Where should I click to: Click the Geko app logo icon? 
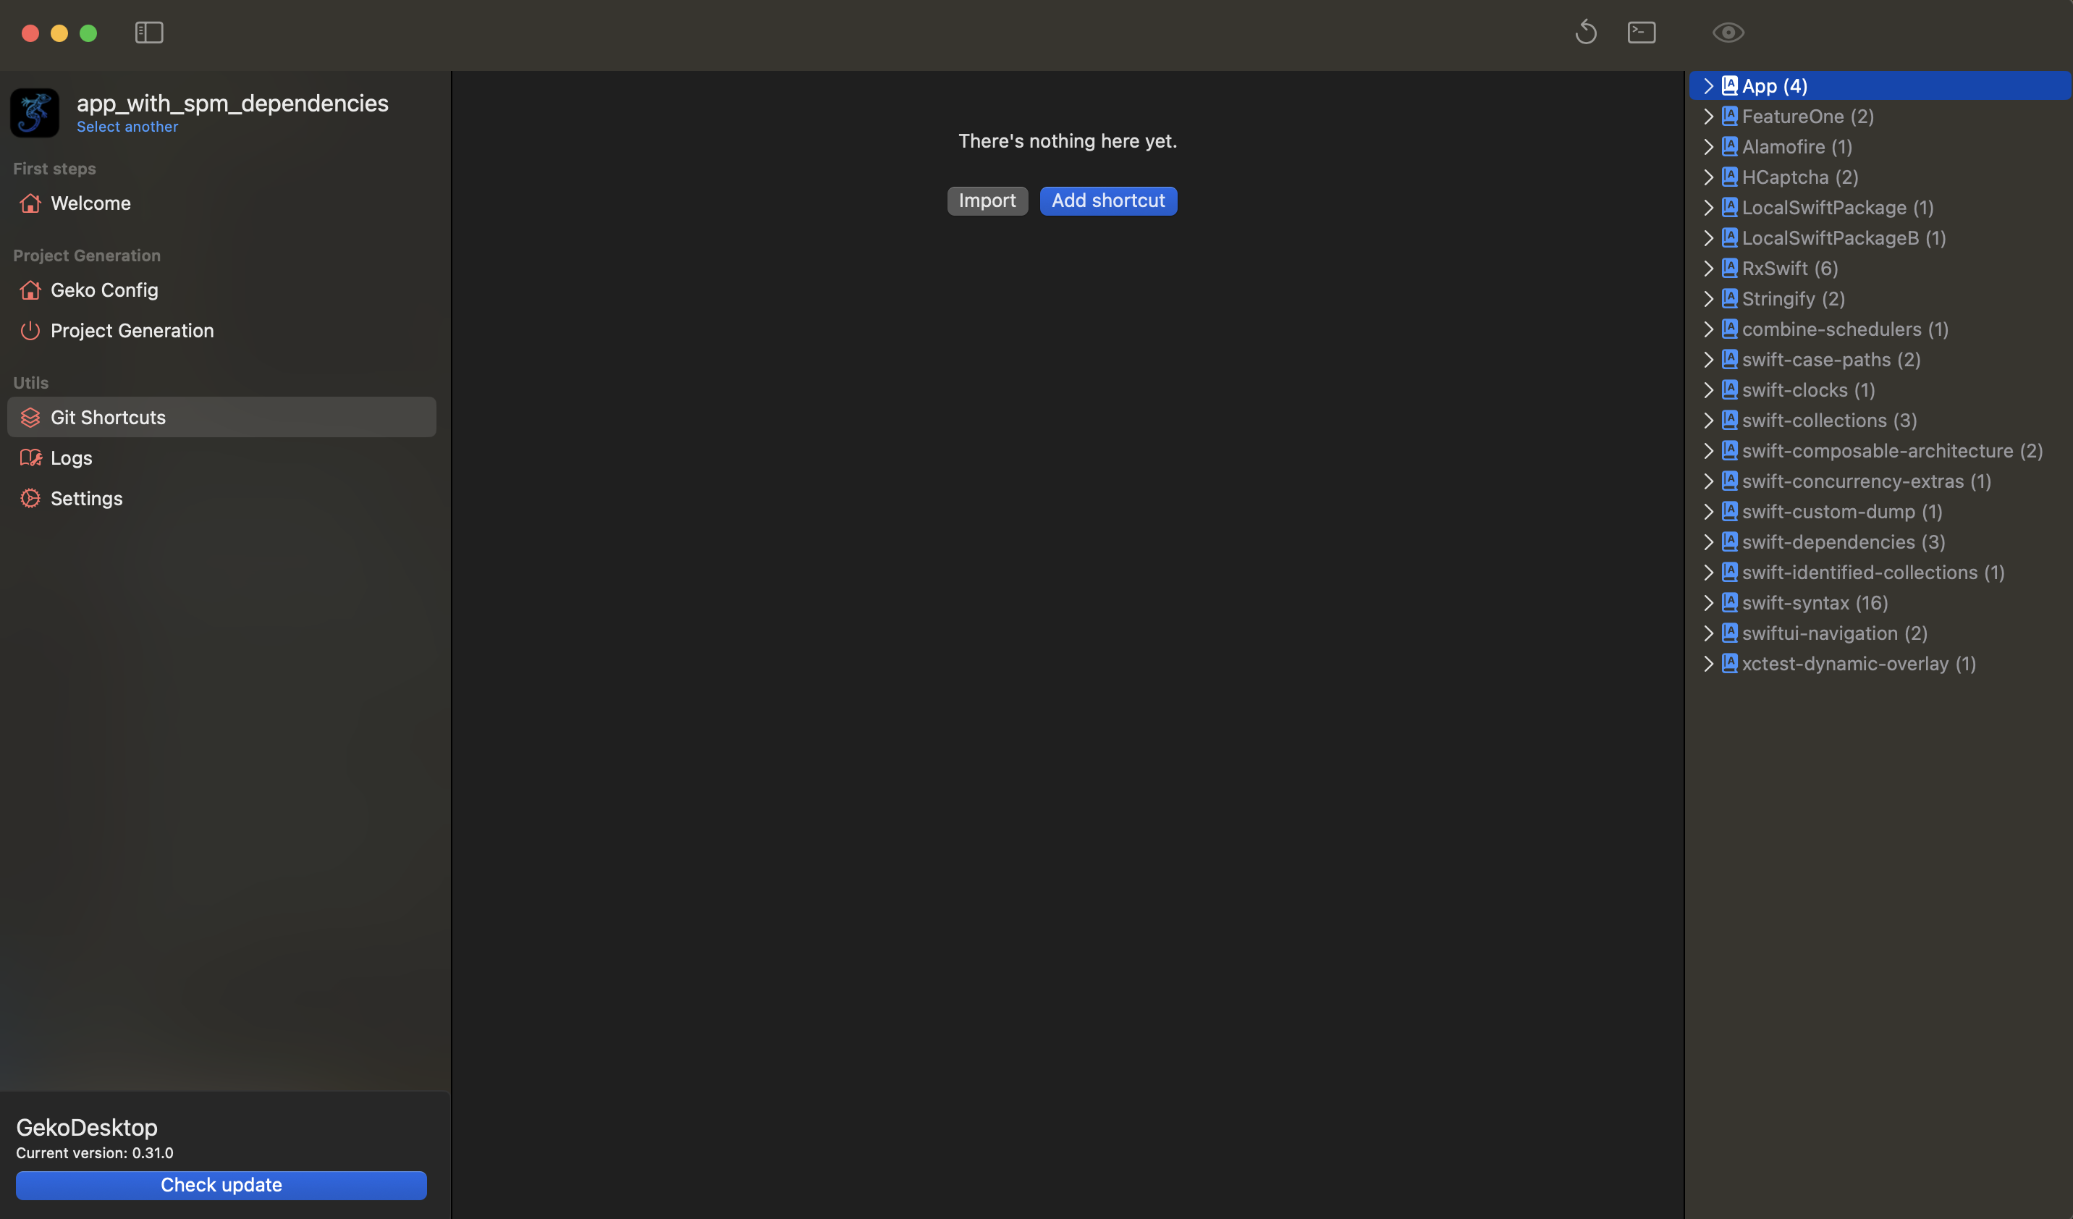[35, 113]
